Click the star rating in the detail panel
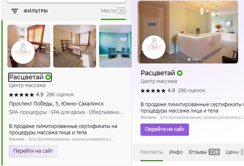 coord(153,90)
